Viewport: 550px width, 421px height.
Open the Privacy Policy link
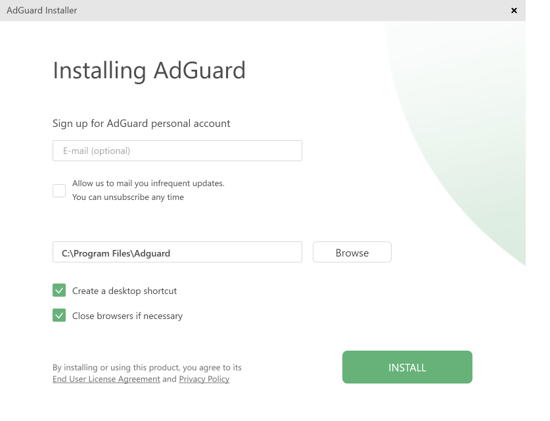pos(204,380)
